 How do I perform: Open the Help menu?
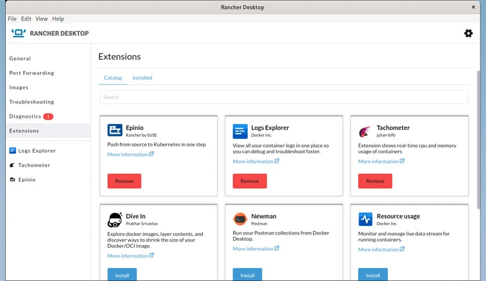coord(58,19)
